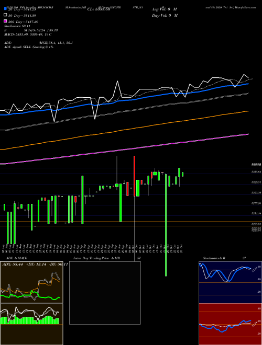Click the 'Day Vol: 0 M' text

(x=165, y=15)
